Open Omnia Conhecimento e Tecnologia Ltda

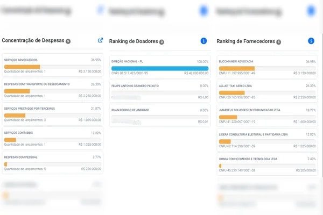click(267, 164)
